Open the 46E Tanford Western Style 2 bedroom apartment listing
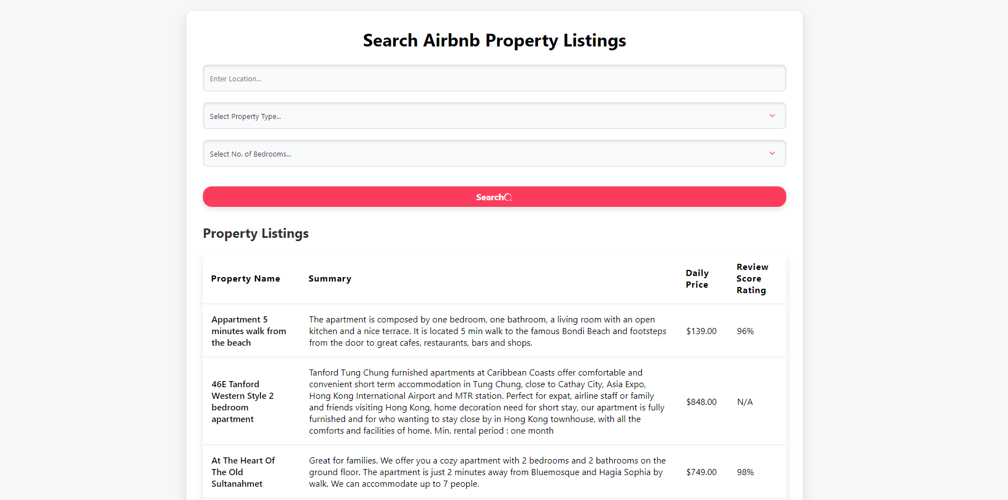This screenshot has height=500, width=1008. [242, 401]
